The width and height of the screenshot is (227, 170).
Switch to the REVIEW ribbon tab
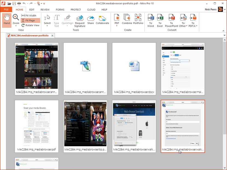[45, 10]
